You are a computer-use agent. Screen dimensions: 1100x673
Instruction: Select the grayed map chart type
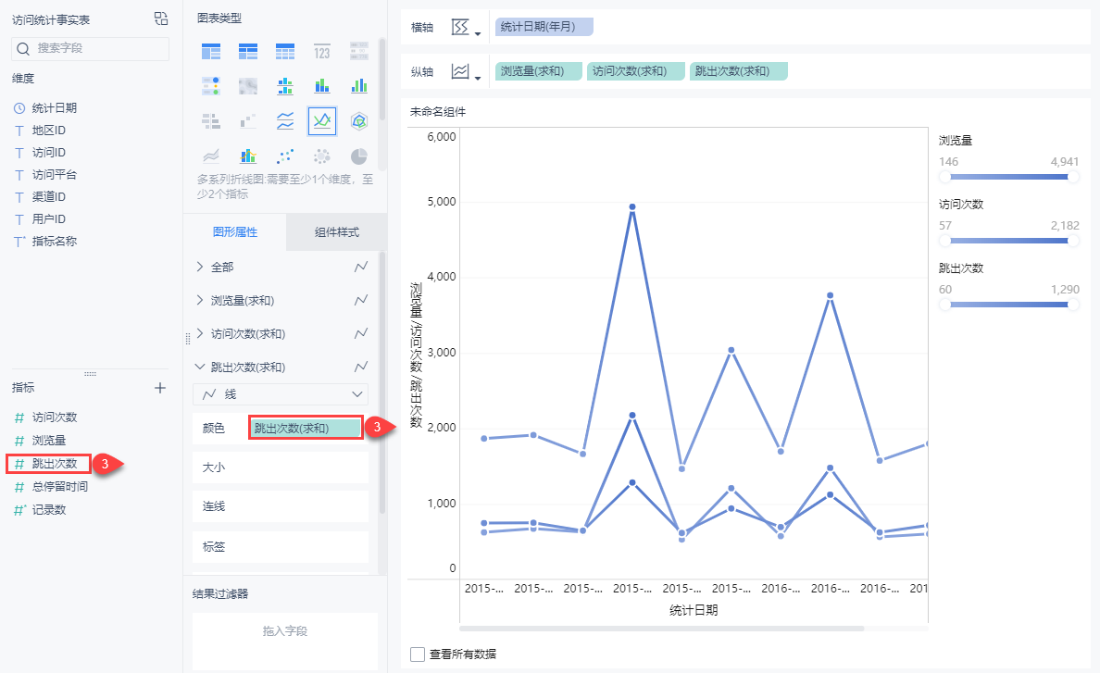pyautogui.click(x=247, y=86)
